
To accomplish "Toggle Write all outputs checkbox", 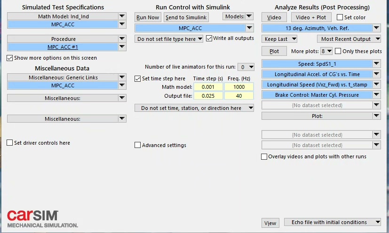I will coord(209,39).
